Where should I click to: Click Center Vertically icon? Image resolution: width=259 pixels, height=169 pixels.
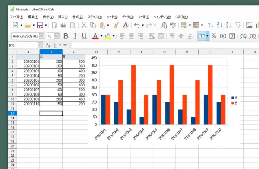(181, 36)
